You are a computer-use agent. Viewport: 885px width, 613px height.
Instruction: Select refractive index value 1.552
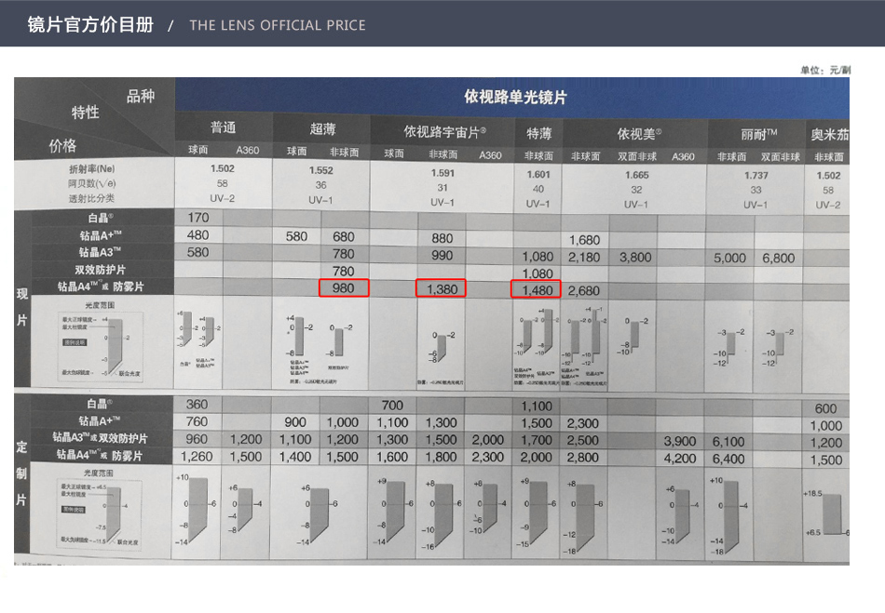tap(321, 170)
